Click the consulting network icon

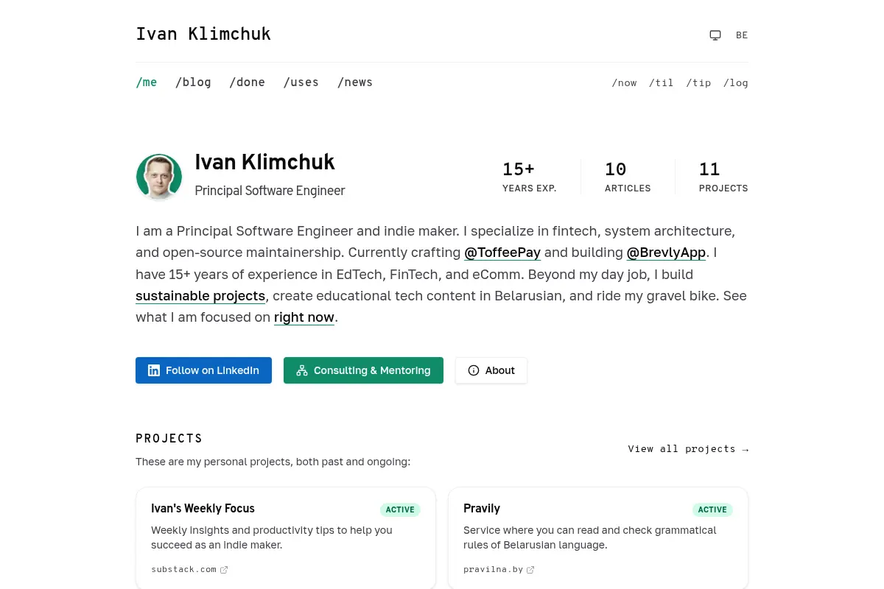(302, 370)
